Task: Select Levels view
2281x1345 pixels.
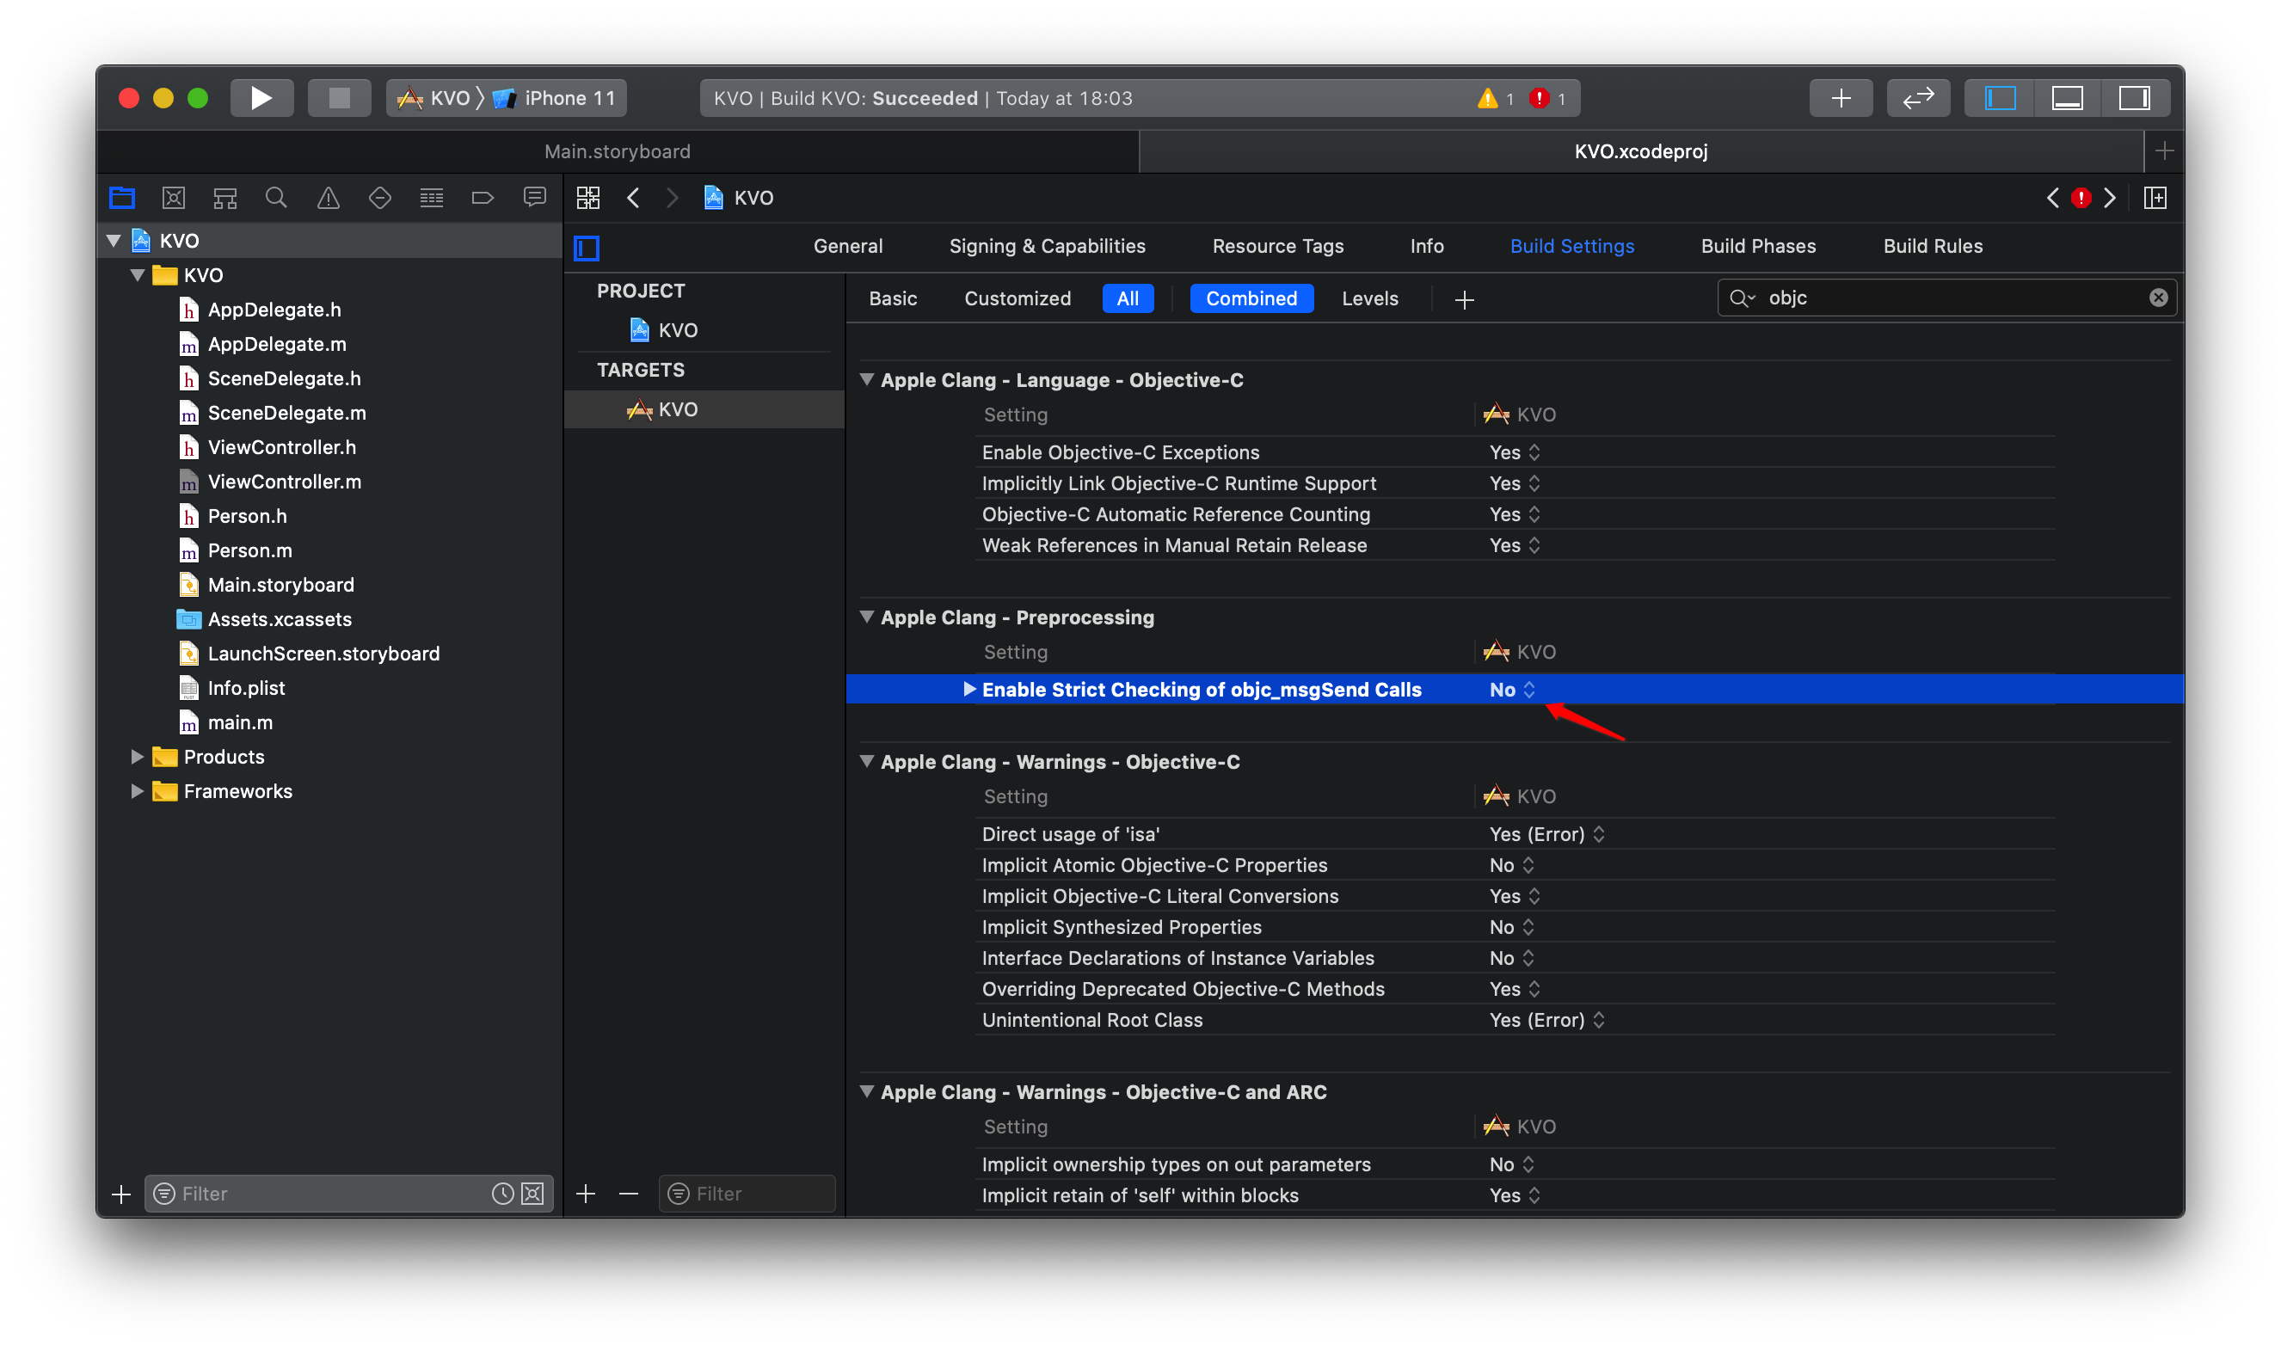Action: pos(1369,298)
